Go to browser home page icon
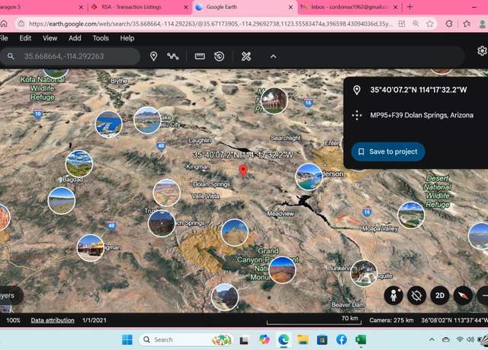488x350 pixels. (3, 24)
